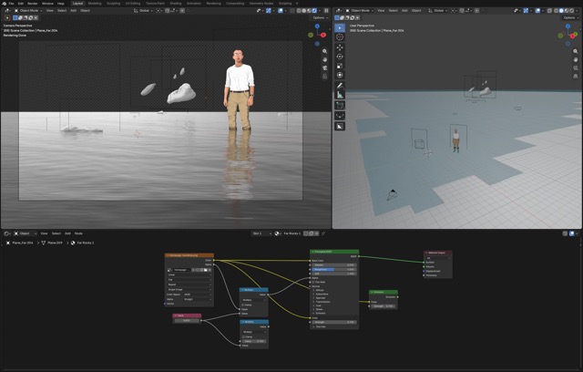This screenshot has height=372, width=583.
Task: Toggle overlays button in right viewport header
Action: [x=537, y=10]
